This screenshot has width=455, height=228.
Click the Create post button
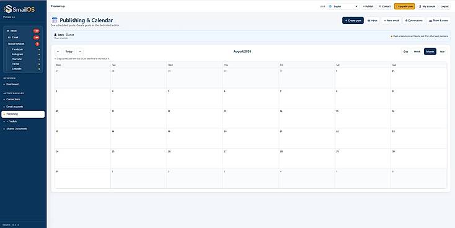pyautogui.click(x=353, y=20)
